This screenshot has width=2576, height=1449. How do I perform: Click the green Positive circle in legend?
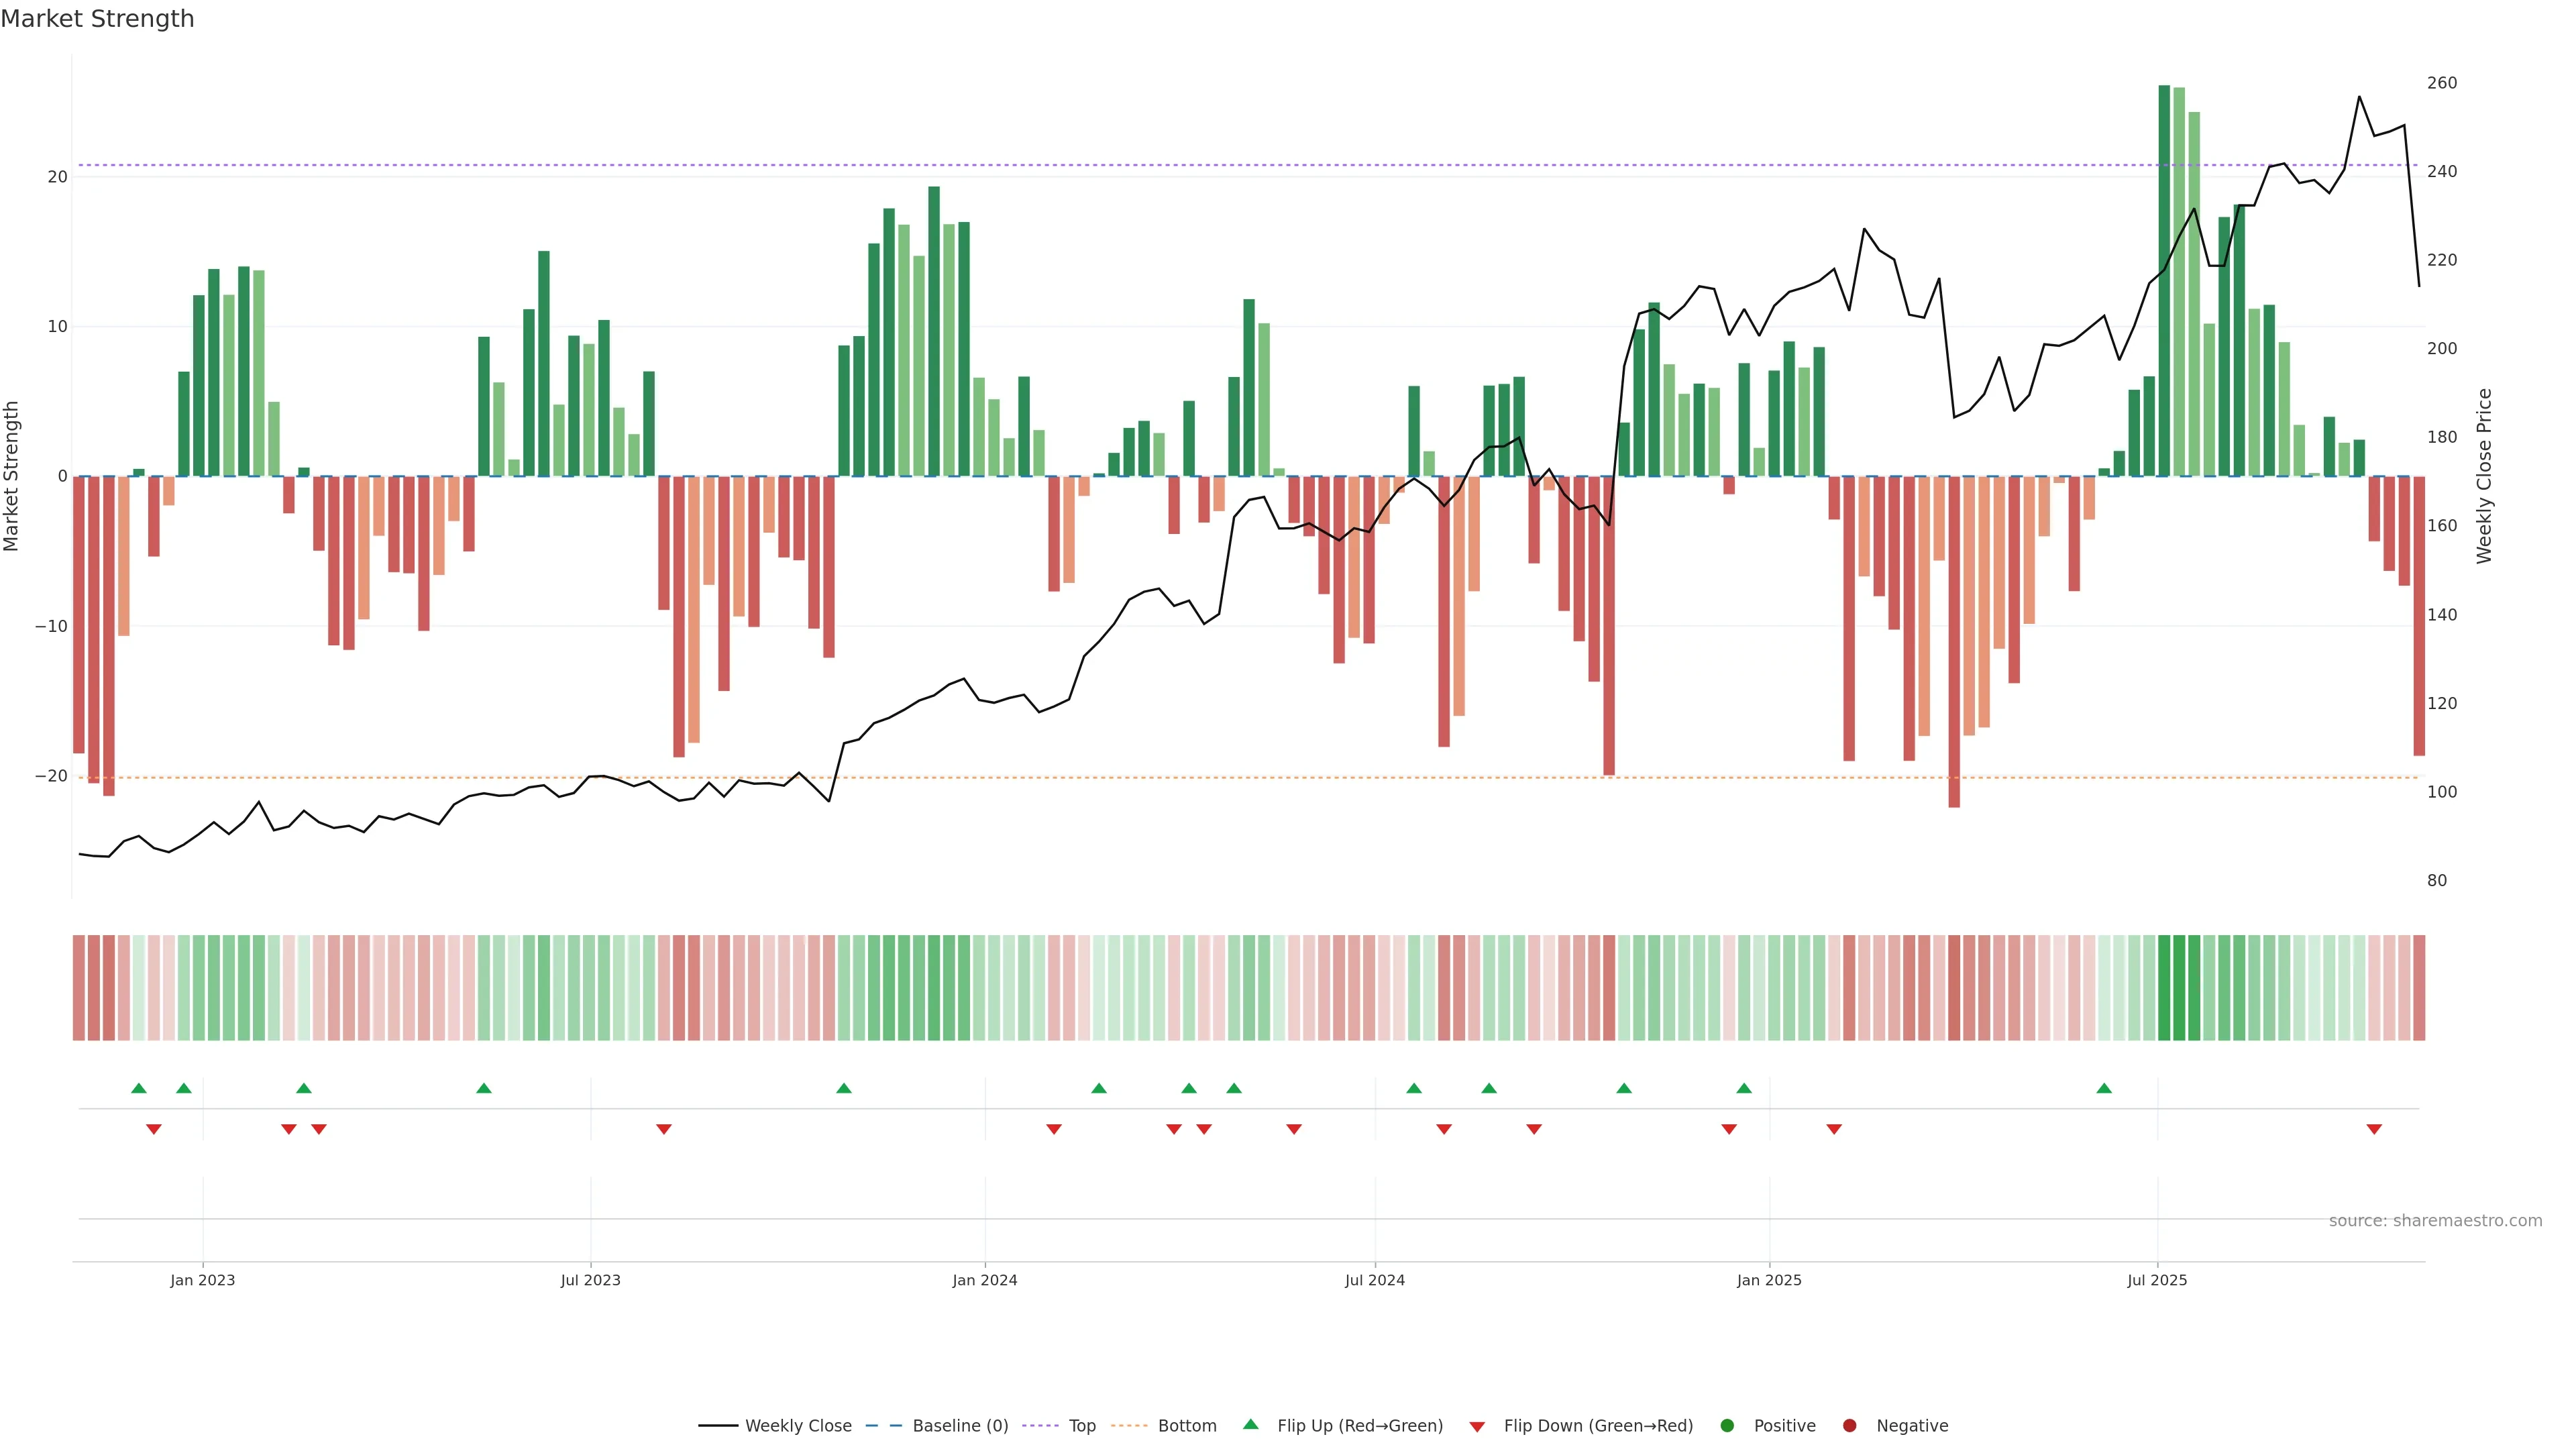(x=1726, y=1425)
